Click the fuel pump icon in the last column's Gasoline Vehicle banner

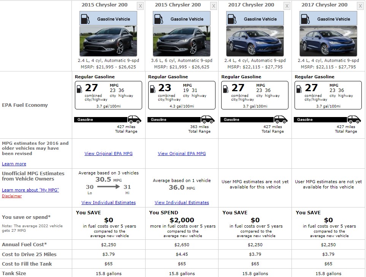pos(305,19)
